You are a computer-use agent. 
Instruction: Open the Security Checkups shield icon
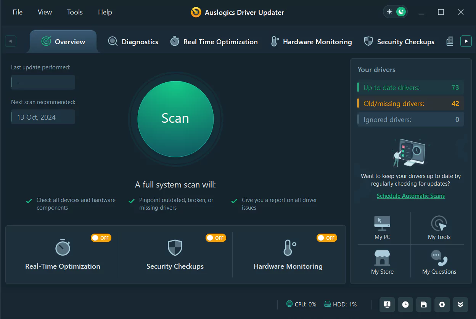[x=368, y=41]
